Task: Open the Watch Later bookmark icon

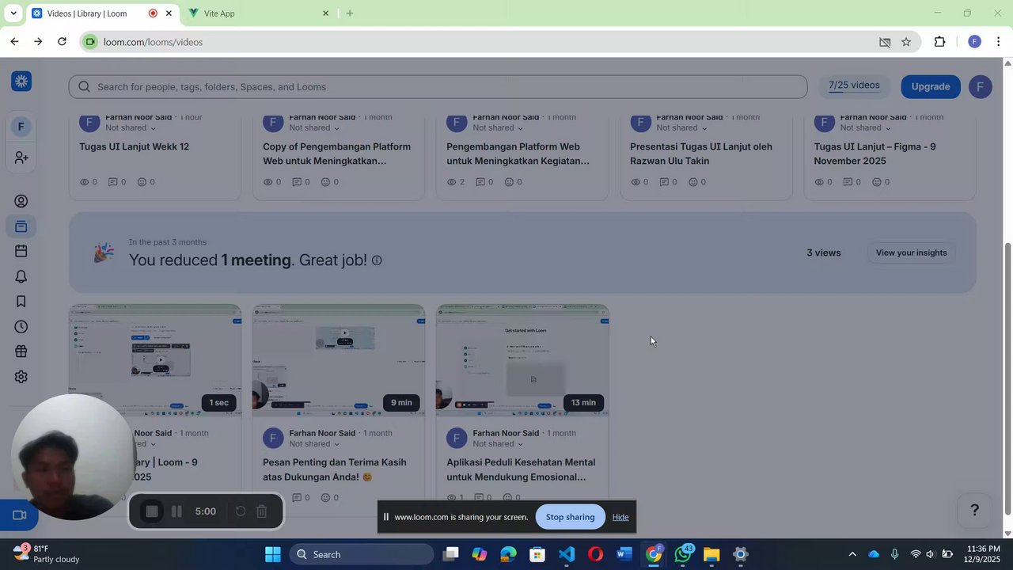Action: click(x=21, y=302)
